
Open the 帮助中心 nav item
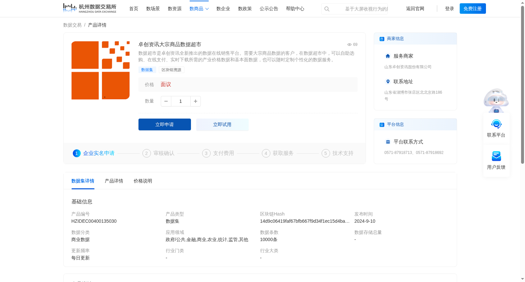pyautogui.click(x=295, y=9)
